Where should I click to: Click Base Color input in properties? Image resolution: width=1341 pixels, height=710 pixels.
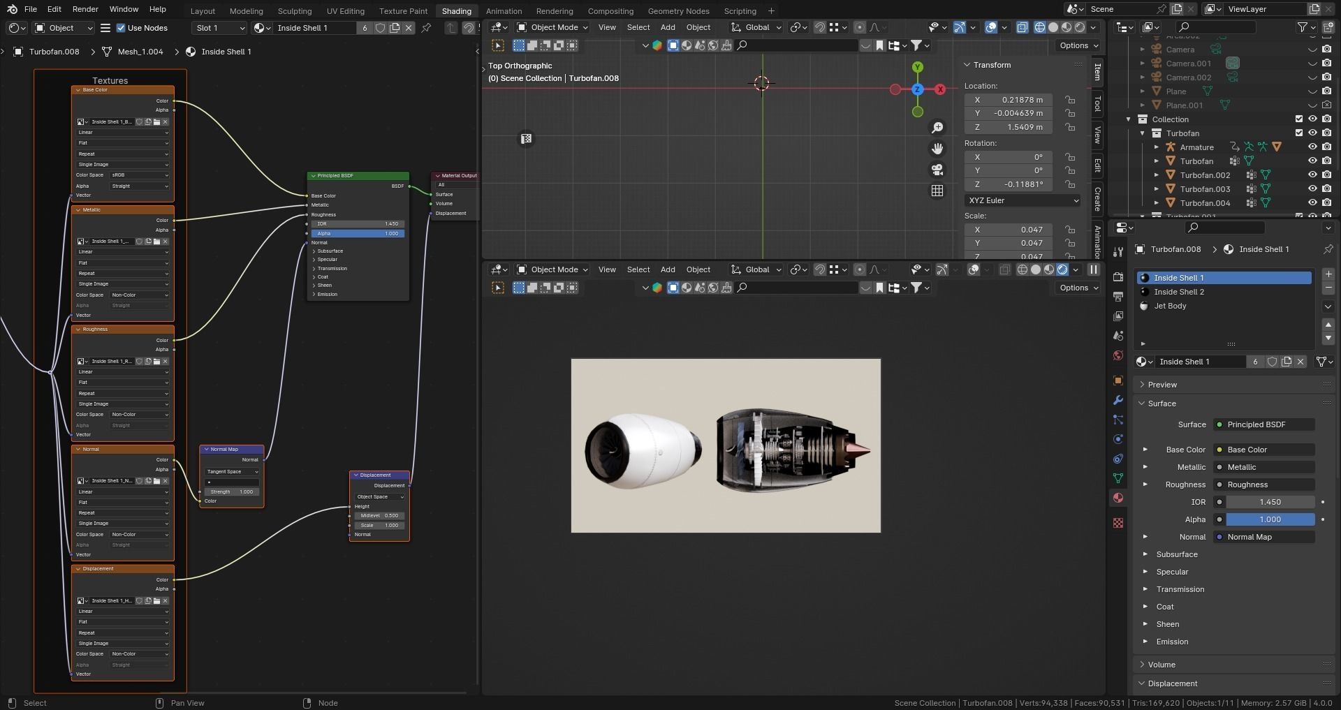click(x=1264, y=450)
